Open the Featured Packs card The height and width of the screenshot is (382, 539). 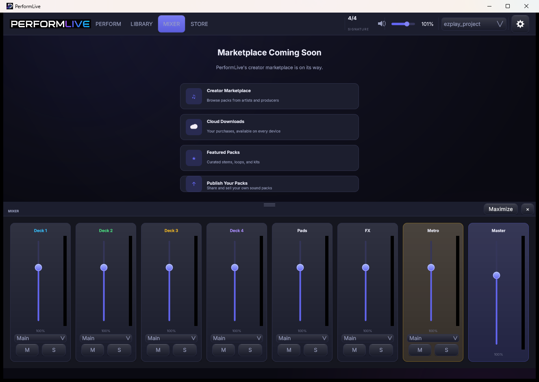[x=269, y=158]
